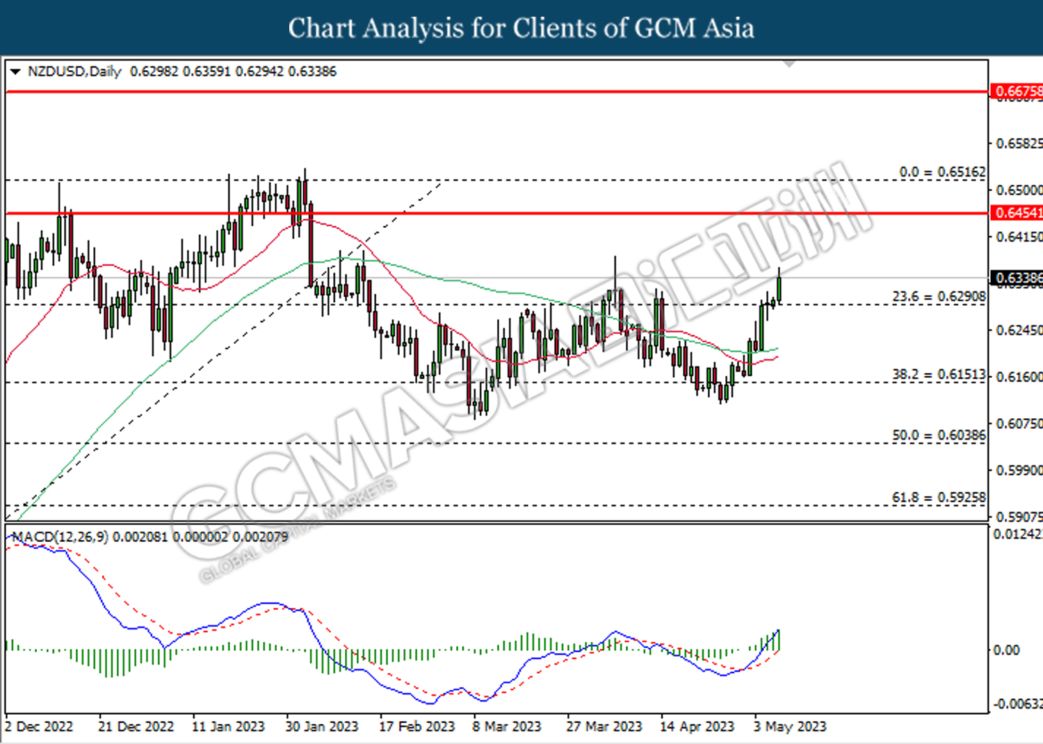Viewport: 1043px width, 744px height.
Task: Click the date label 14 Apr 2023
Action: (697, 727)
